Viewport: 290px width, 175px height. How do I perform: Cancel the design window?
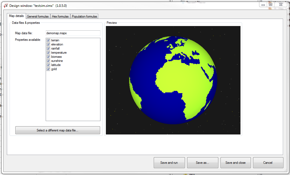[268, 163]
